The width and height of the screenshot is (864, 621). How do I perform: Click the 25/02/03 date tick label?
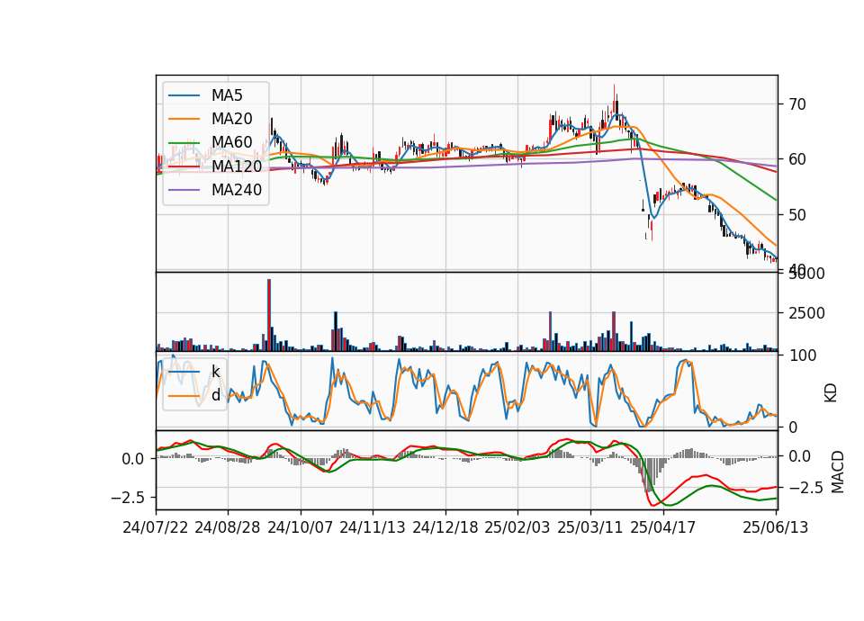[517, 527]
